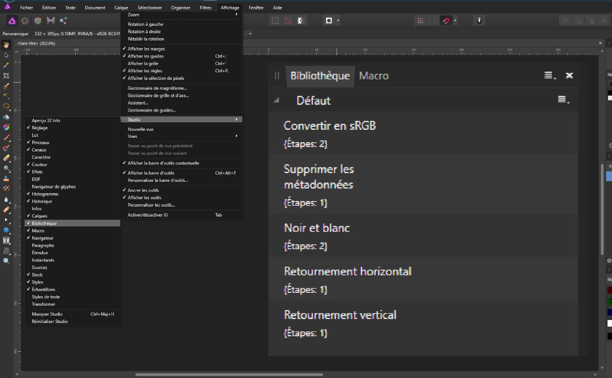Screen dimensions: 612x378
Task: Select the Crop tool
Action: pos(6,75)
